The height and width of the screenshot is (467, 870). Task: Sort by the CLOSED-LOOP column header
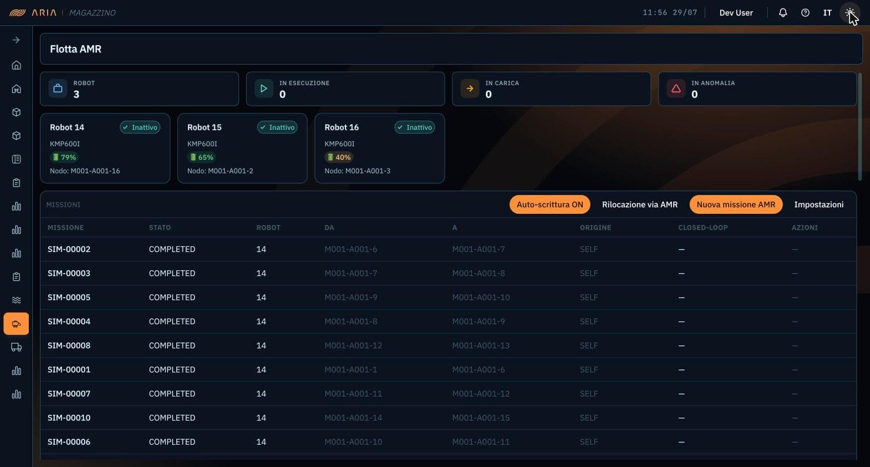point(703,227)
